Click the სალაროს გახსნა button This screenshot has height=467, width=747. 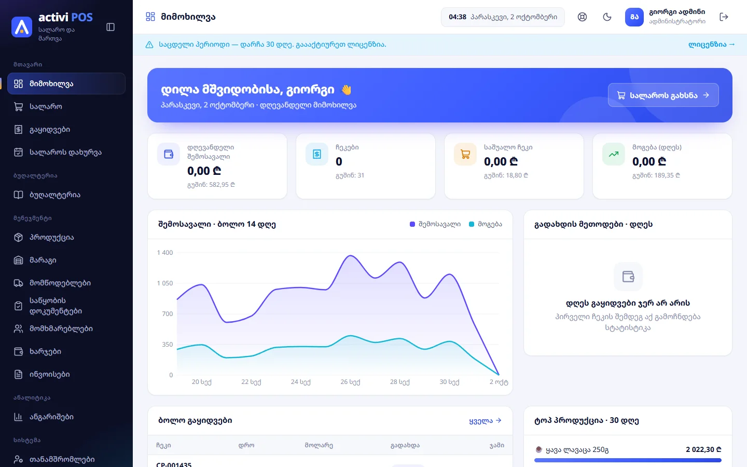coord(663,95)
